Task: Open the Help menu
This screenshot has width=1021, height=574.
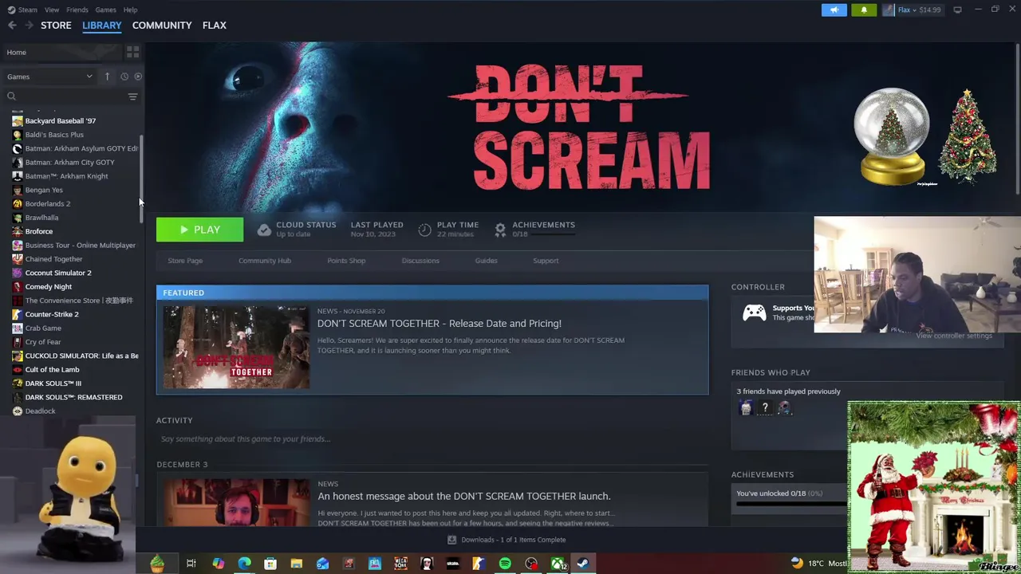Action: [130, 10]
